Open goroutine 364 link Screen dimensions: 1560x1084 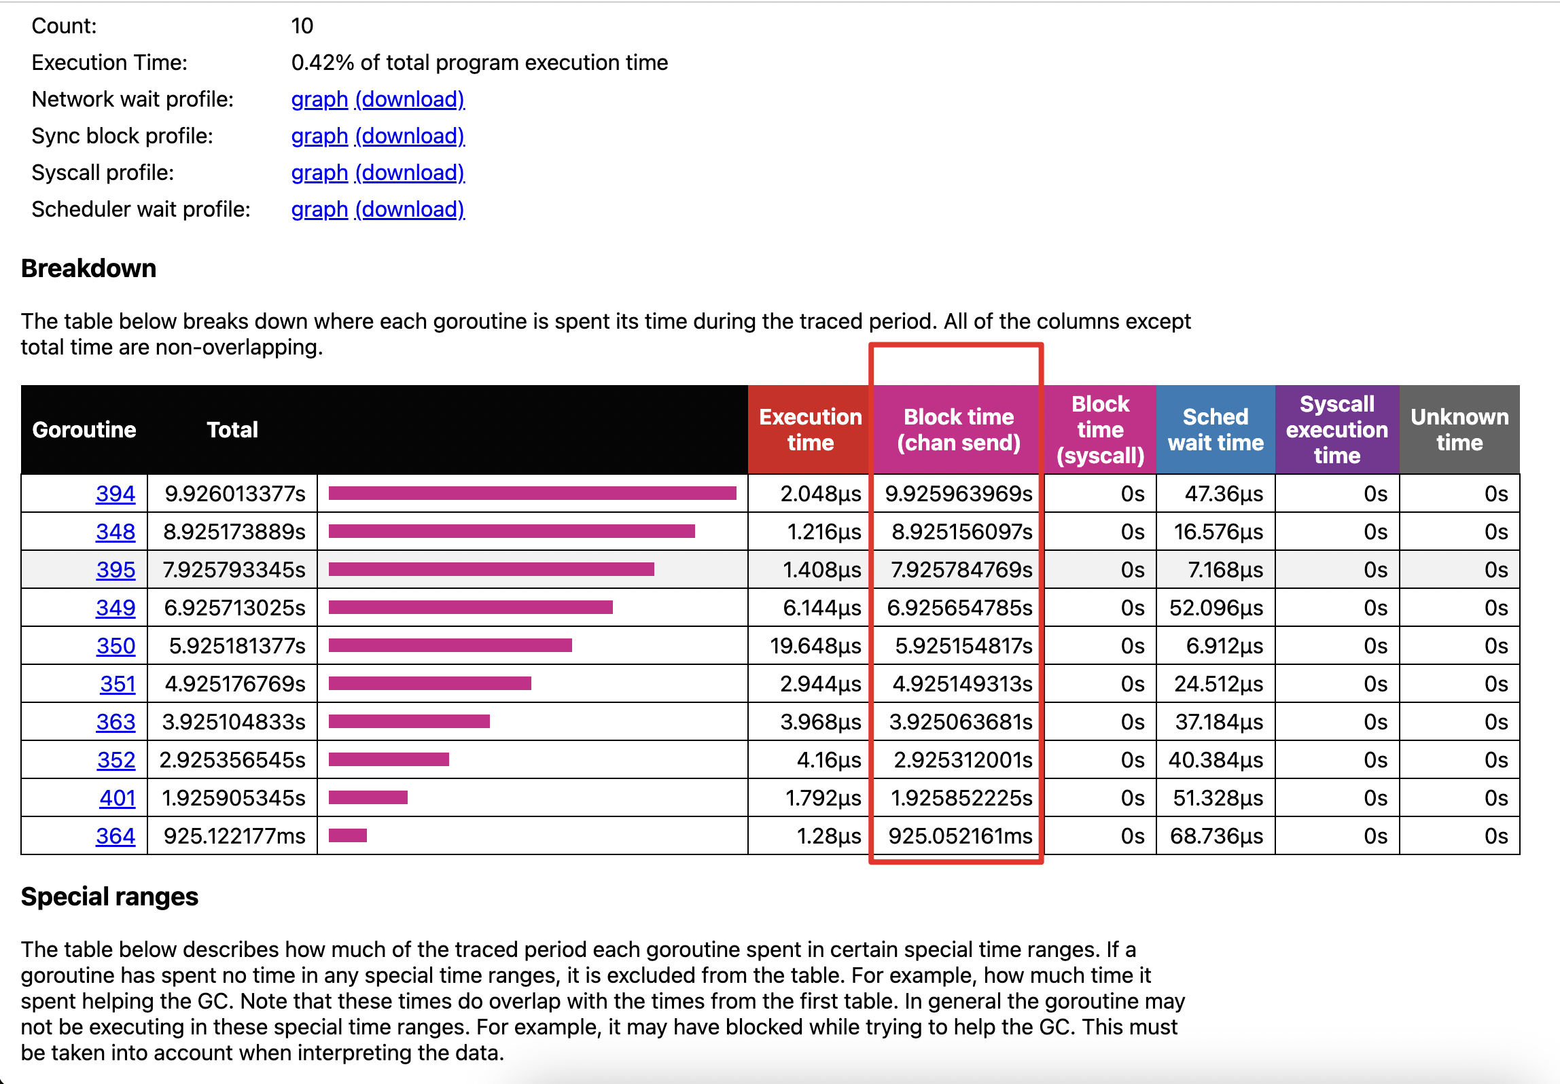115,836
